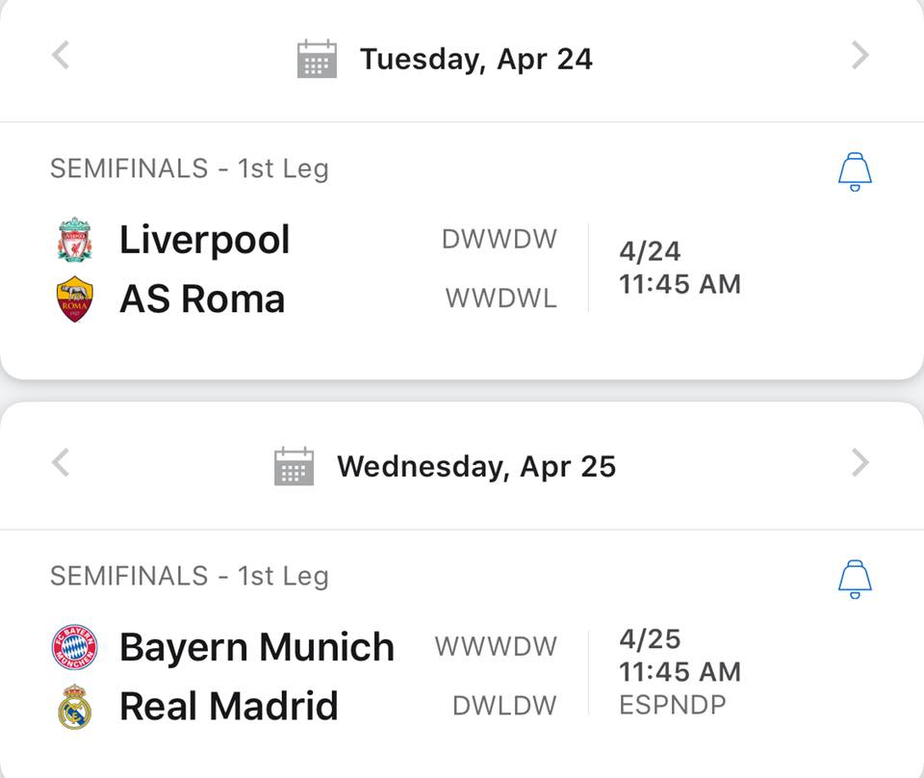The image size is (924, 778).
Task: Toggle alert bell for Bayern Munich vs Real Madrid
Action: point(855,580)
